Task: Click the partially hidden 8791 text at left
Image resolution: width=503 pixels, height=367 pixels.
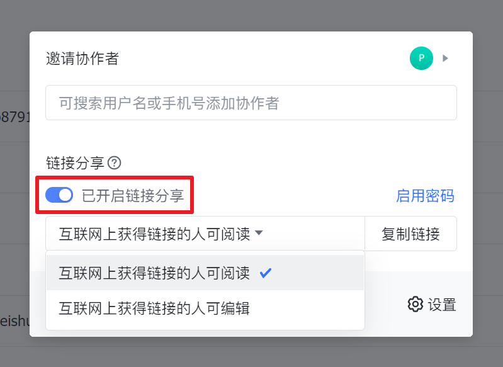Action: point(14,117)
